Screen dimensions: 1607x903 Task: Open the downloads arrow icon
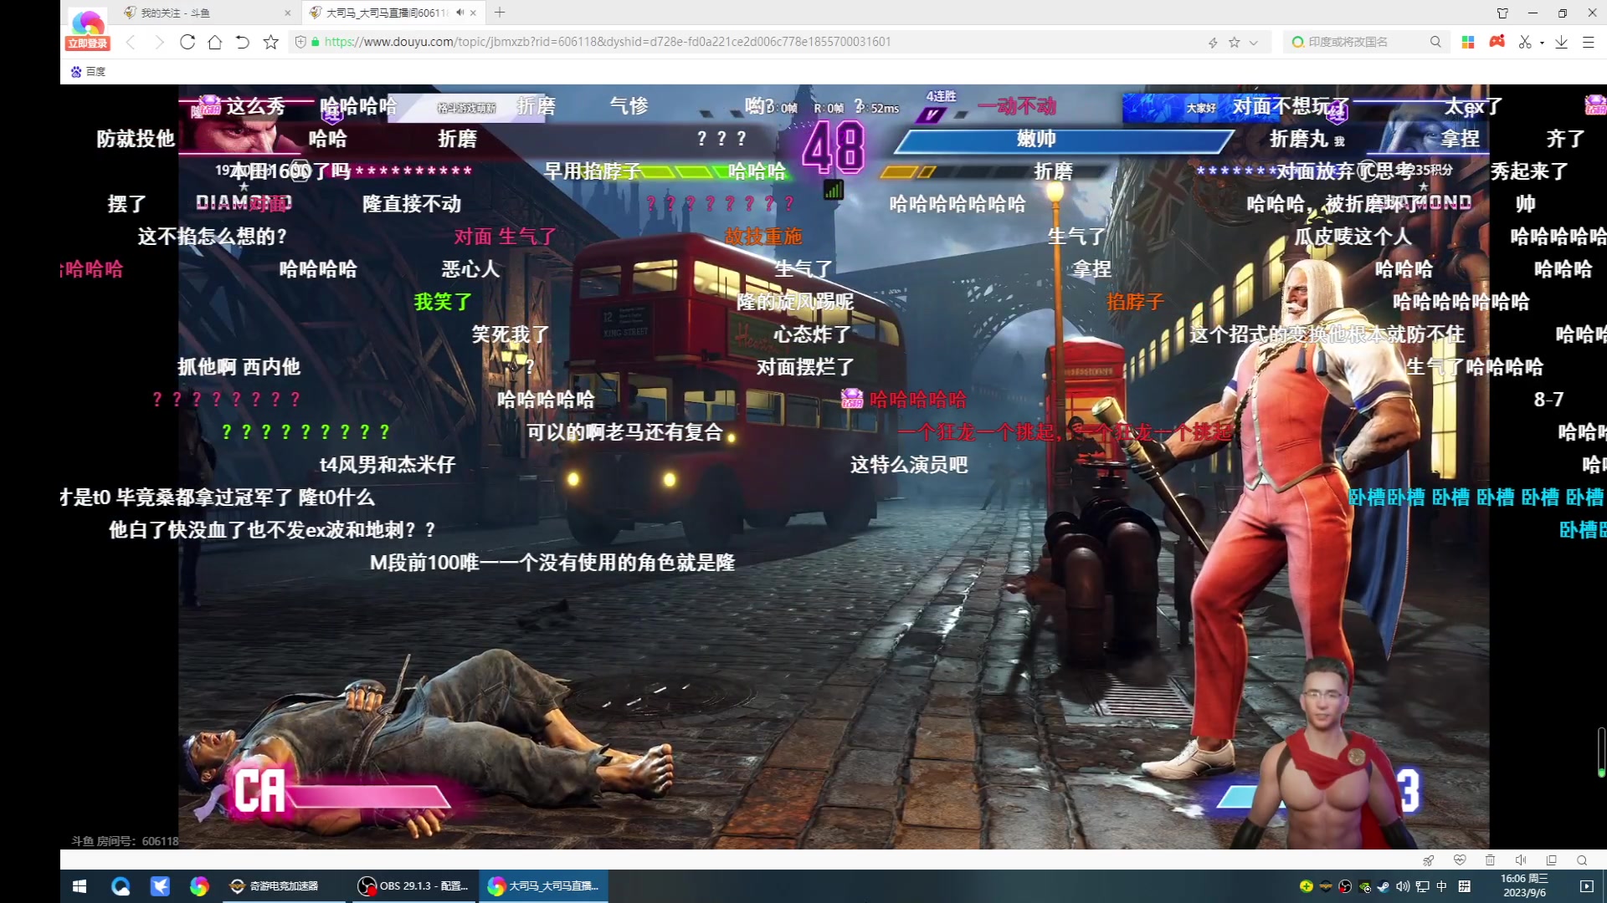click(1561, 42)
